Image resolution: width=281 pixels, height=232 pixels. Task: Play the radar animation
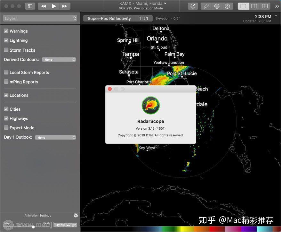click(54, 6)
